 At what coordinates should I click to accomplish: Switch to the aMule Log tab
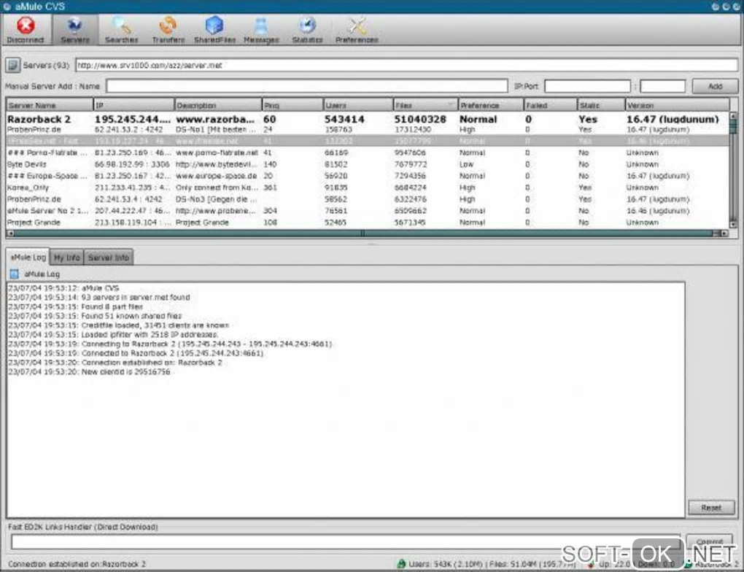click(28, 257)
